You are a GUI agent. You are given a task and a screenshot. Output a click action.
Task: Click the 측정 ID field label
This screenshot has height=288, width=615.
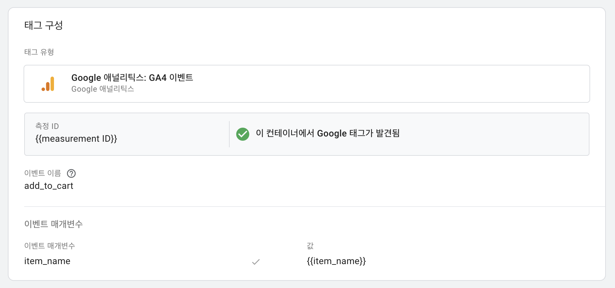point(47,126)
